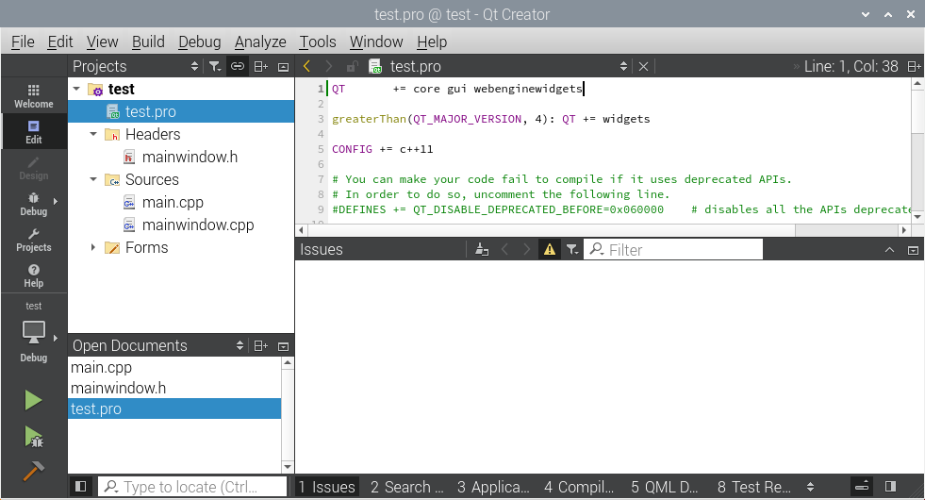Image resolution: width=925 pixels, height=500 pixels.
Task: Close the test.pro document
Action: pyautogui.click(x=644, y=67)
